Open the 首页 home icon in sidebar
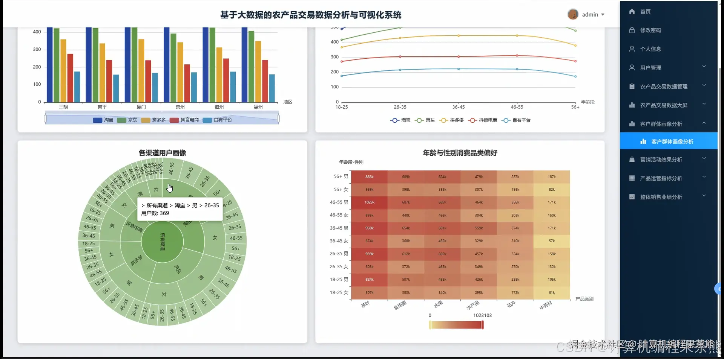Viewport: 724px width, 359px height. coord(632,11)
